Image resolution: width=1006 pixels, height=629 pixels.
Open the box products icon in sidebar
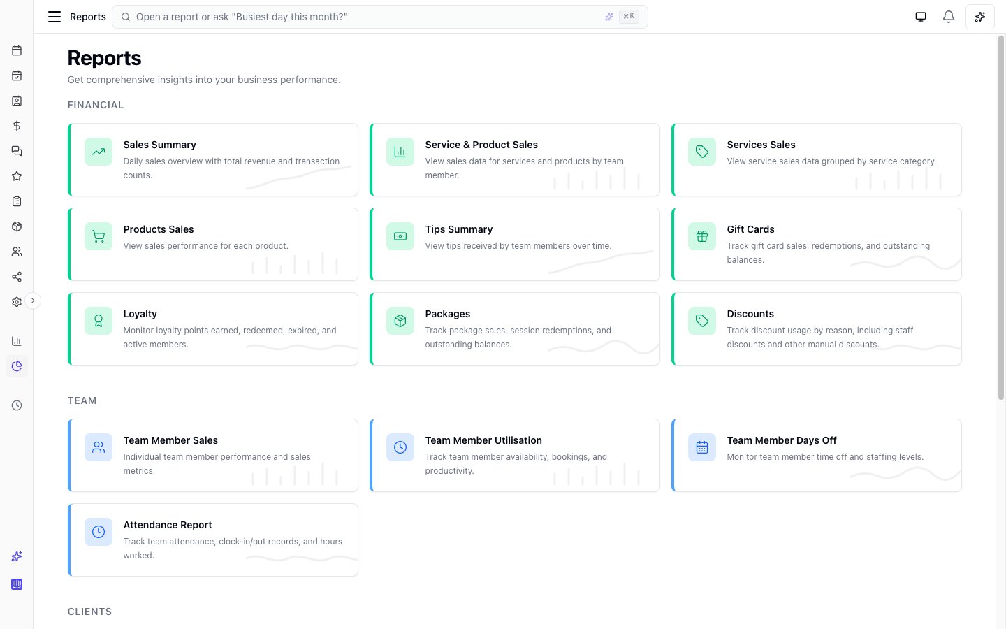coord(17,226)
